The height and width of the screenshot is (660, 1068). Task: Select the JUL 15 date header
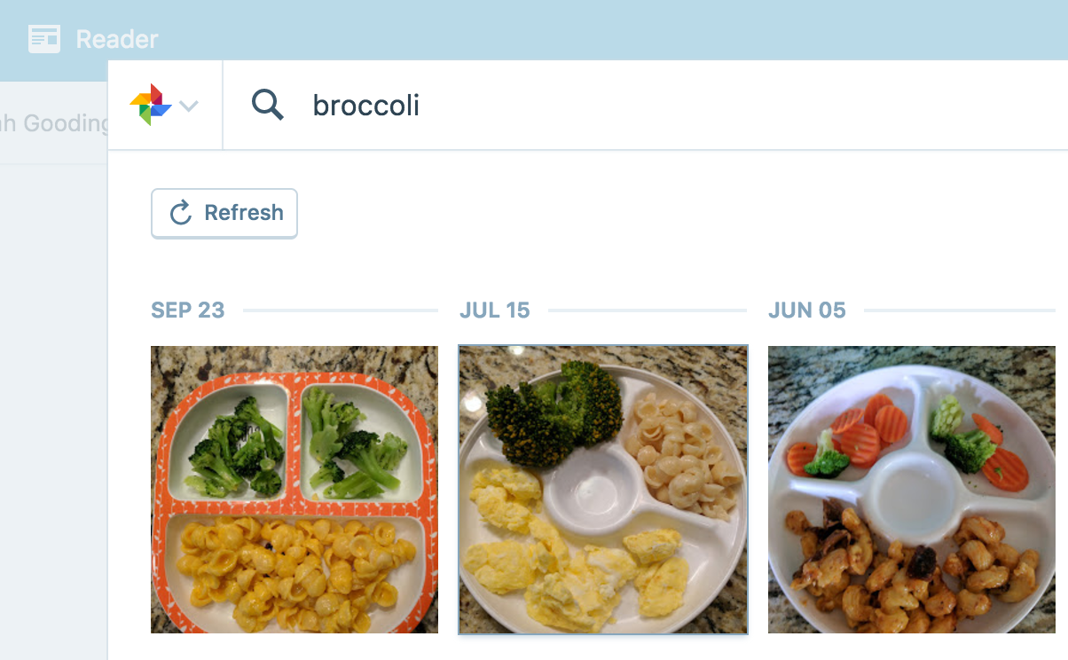click(x=494, y=310)
